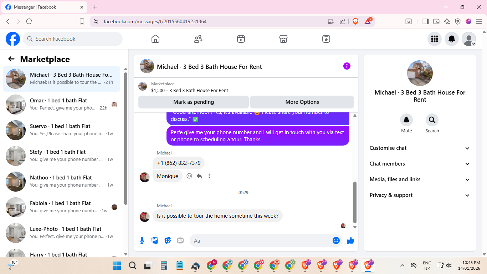Image resolution: width=487 pixels, height=274 pixels.
Task: Reload the page in browser toolbar
Action: click(x=29, y=21)
